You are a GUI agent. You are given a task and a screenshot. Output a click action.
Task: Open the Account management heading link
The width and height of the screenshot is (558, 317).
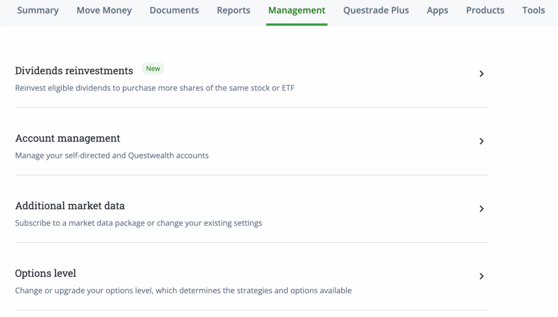coord(68,138)
